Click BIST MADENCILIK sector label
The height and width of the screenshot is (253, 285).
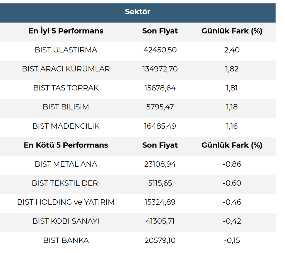pos(66,126)
